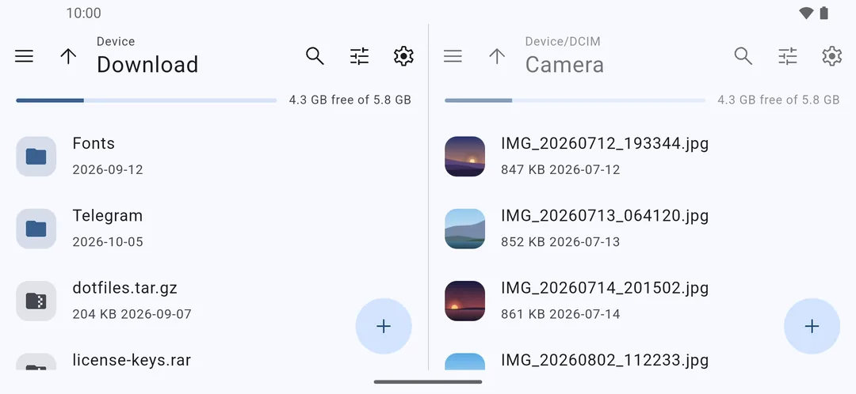Open the Telegram folder
This screenshot has height=394, width=856.
(214, 229)
